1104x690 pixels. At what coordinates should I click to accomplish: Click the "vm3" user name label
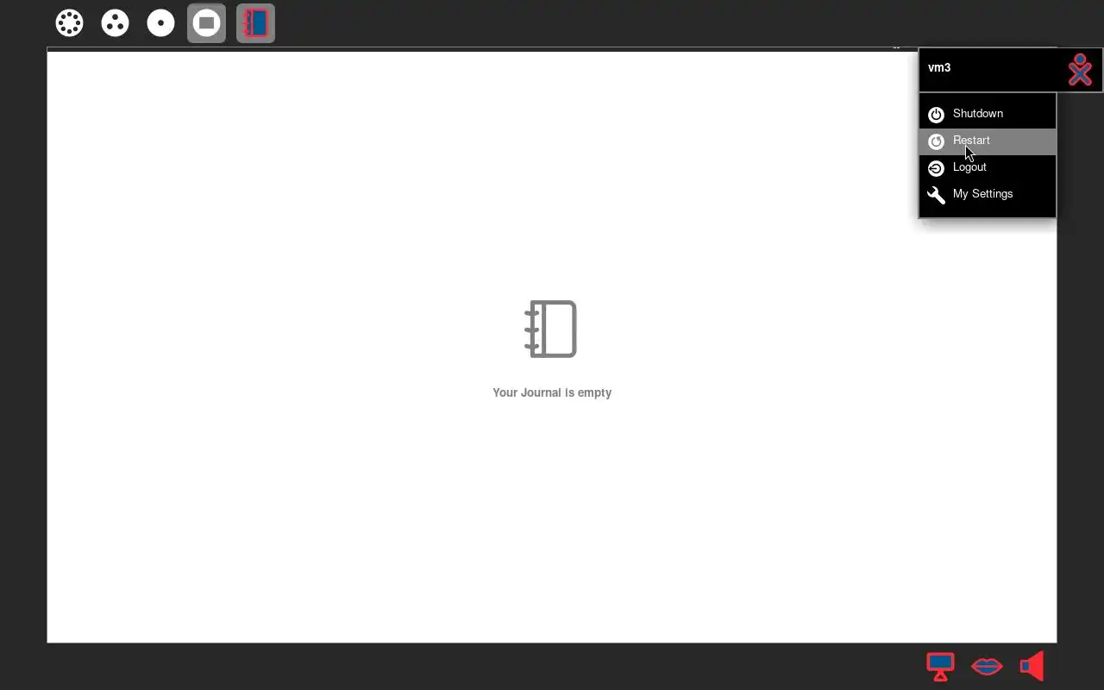click(939, 67)
